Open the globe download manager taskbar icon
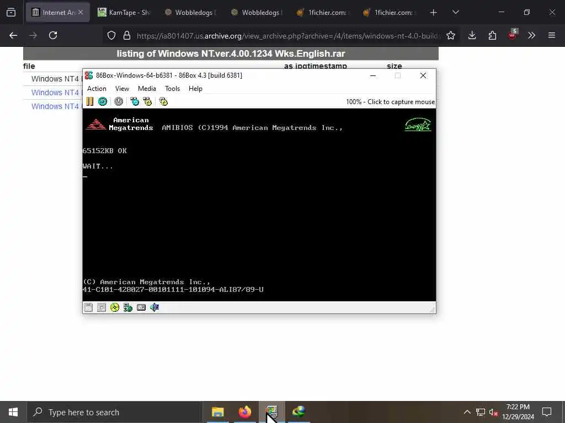This screenshot has width=565, height=423. click(x=299, y=412)
